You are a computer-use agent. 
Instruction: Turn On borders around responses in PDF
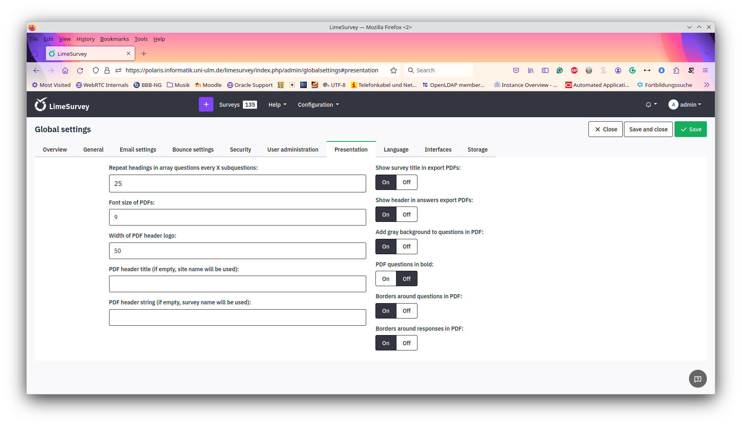pyautogui.click(x=386, y=343)
